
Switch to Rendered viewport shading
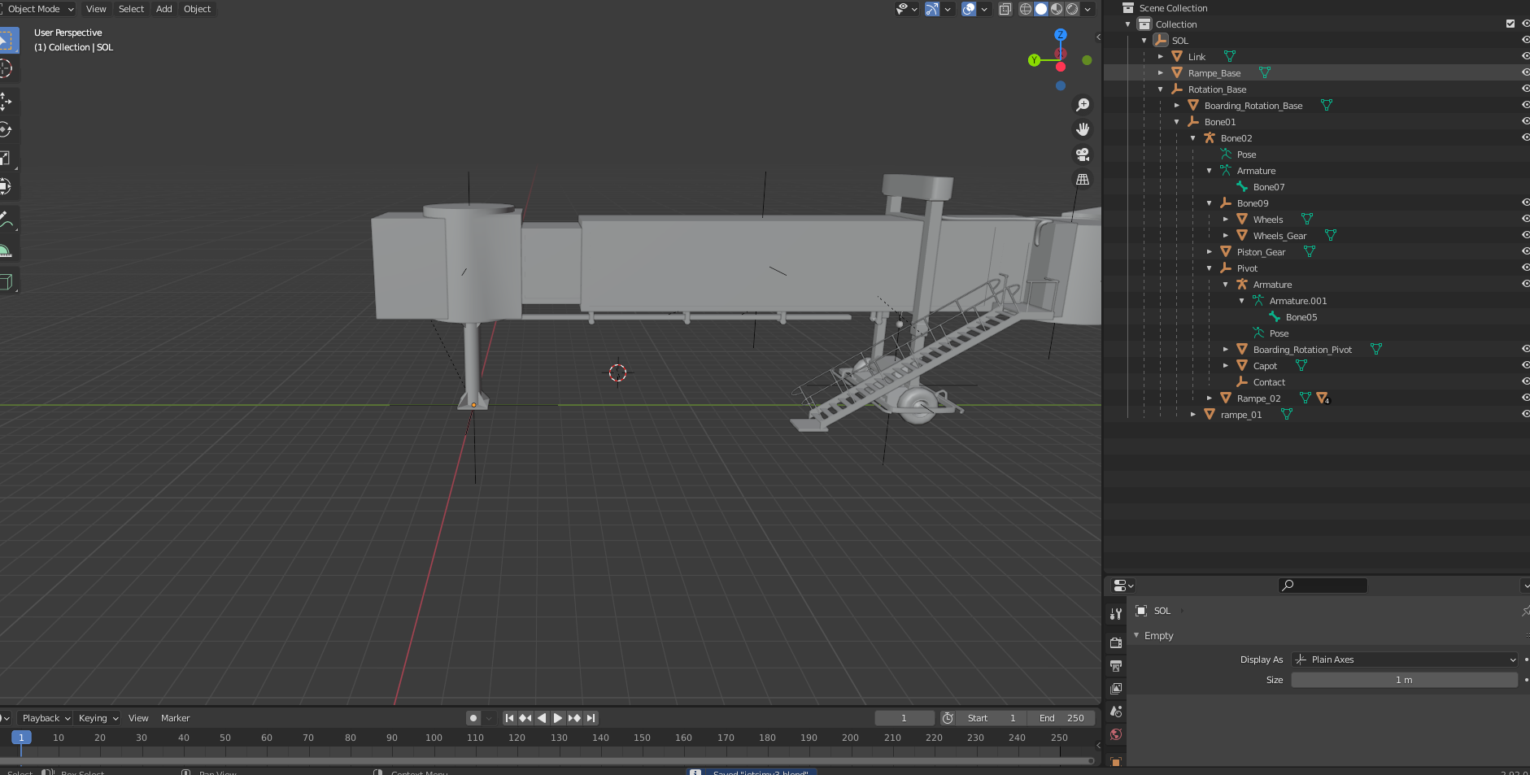(1072, 9)
